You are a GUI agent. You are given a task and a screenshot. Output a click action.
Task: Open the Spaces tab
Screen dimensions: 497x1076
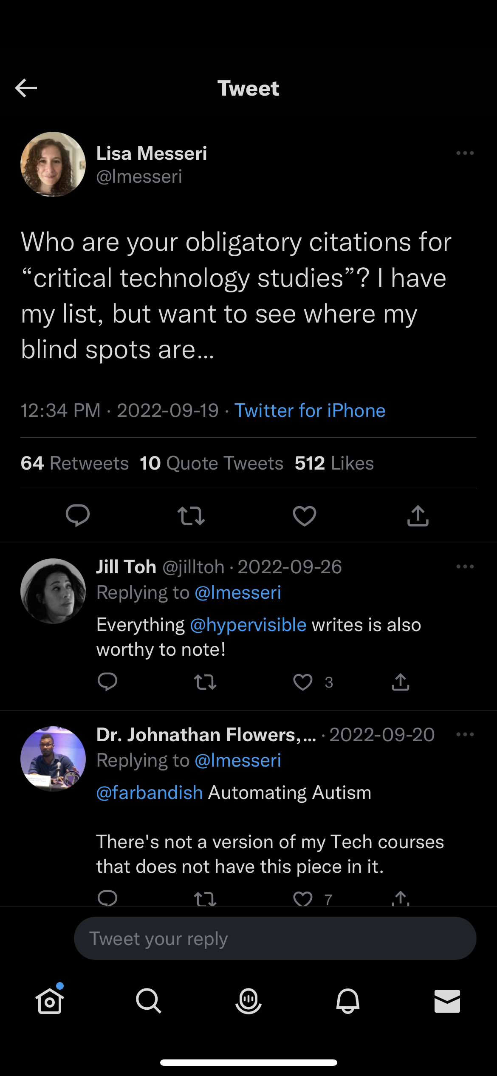[248, 1001]
